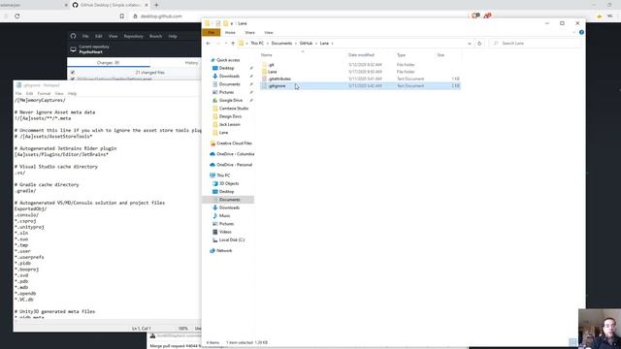Open Notepad Help menu
Screen dimensions: 621x349
click(72, 94)
